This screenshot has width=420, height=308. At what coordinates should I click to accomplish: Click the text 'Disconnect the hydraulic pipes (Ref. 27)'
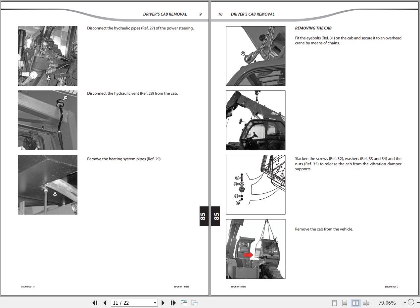click(121, 28)
